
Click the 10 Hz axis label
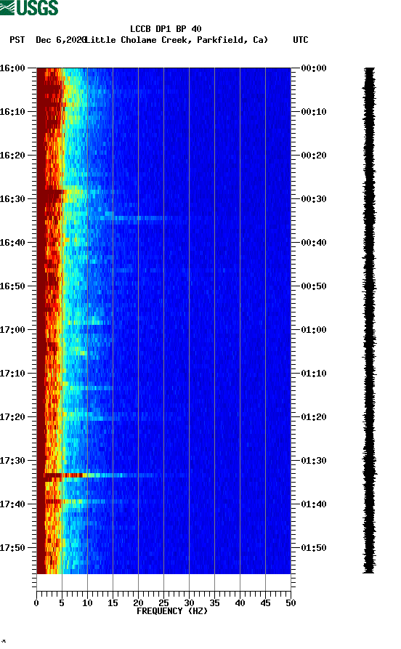87,603
